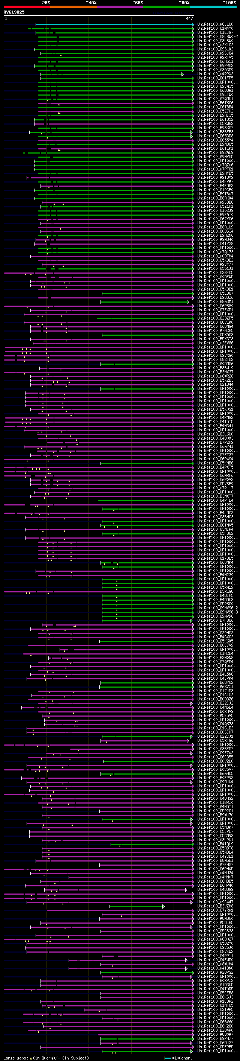240x1061 pixels.
Task: Select the UniRef100_Q232F5 label
Action: (x=215, y=318)
